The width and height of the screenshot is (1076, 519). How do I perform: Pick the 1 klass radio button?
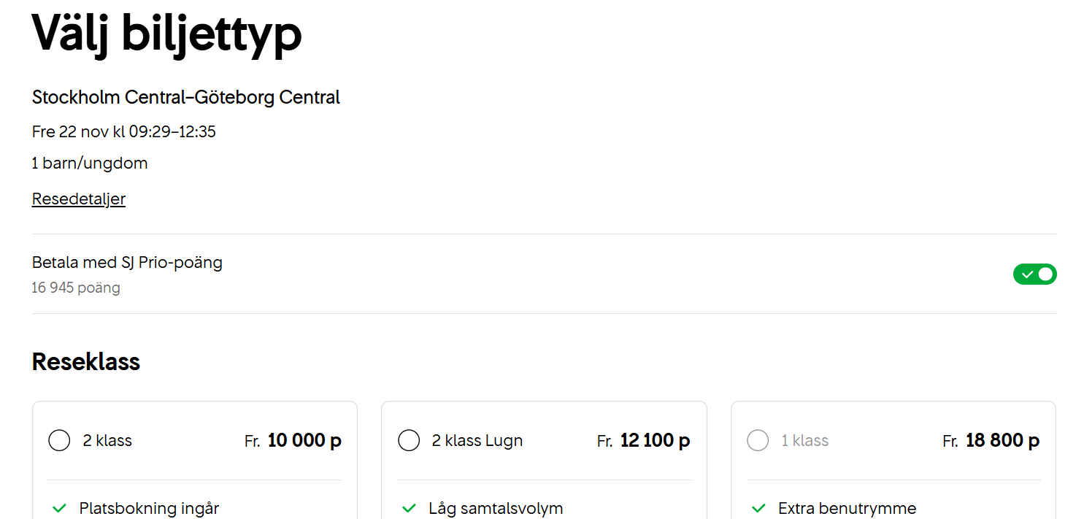click(x=758, y=441)
